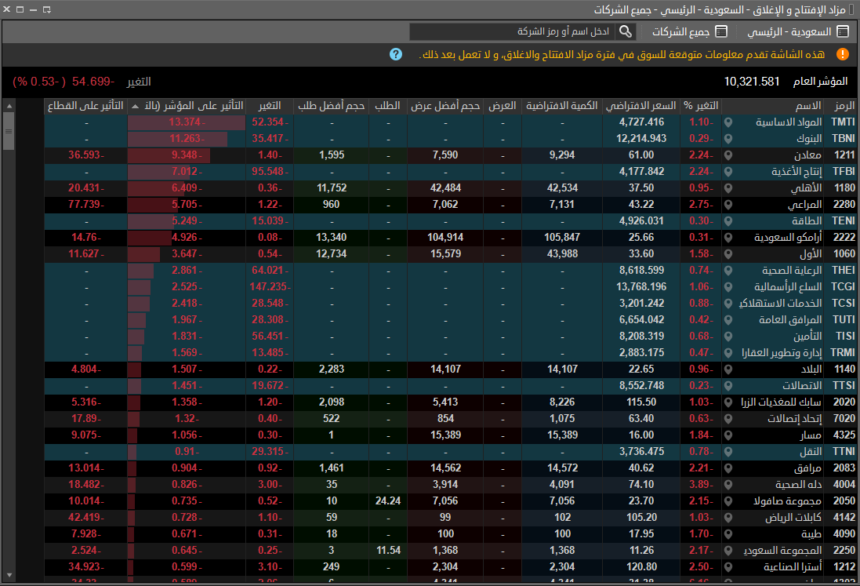Click location pin icon in TBNI row
860x586 pixels.
(x=728, y=139)
